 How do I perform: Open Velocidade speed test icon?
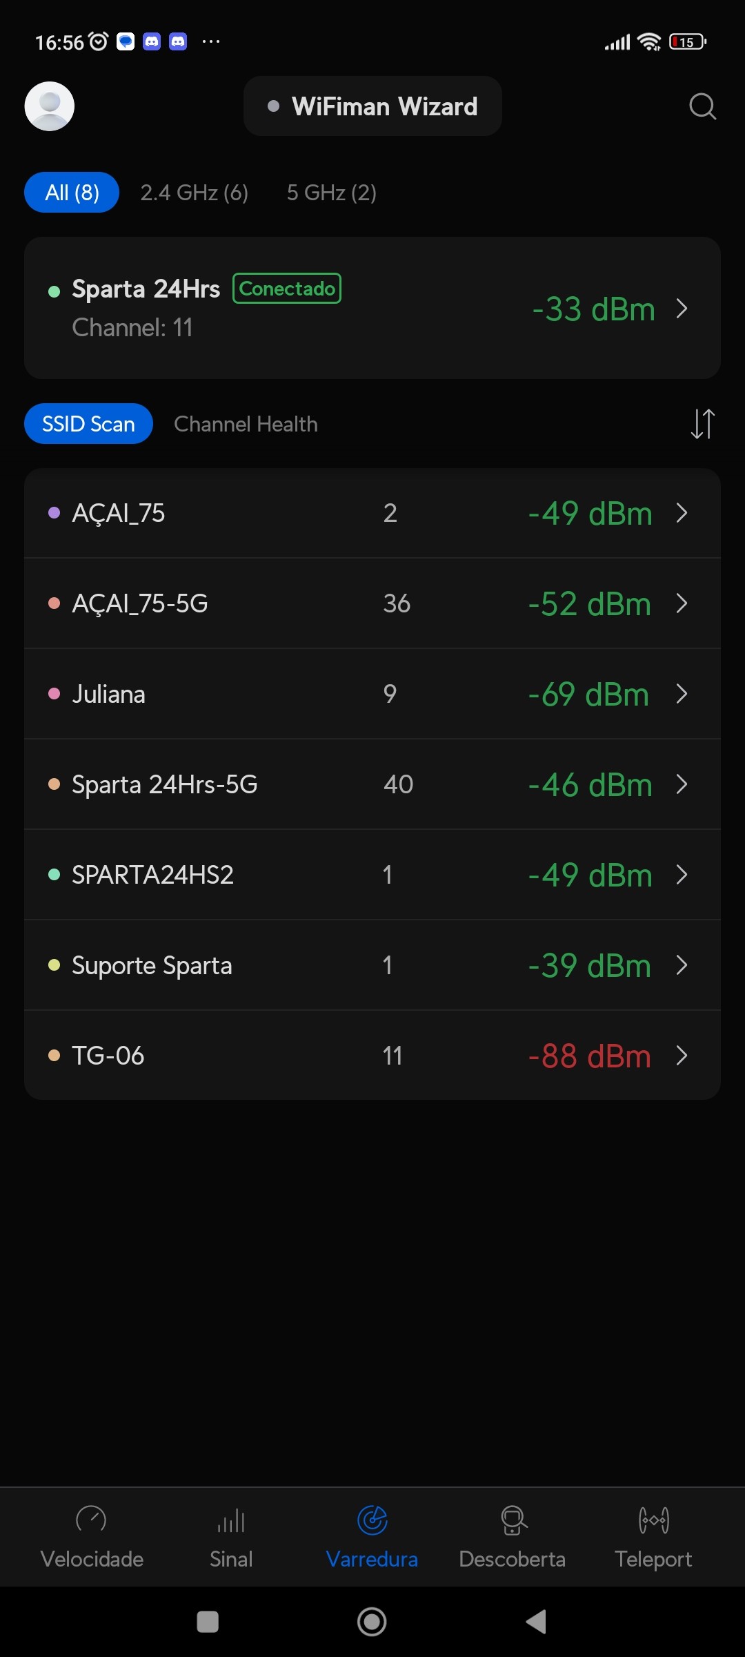[91, 1520]
